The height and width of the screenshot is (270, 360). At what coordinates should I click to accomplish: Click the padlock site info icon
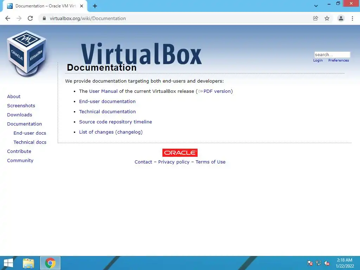[x=44, y=18]
